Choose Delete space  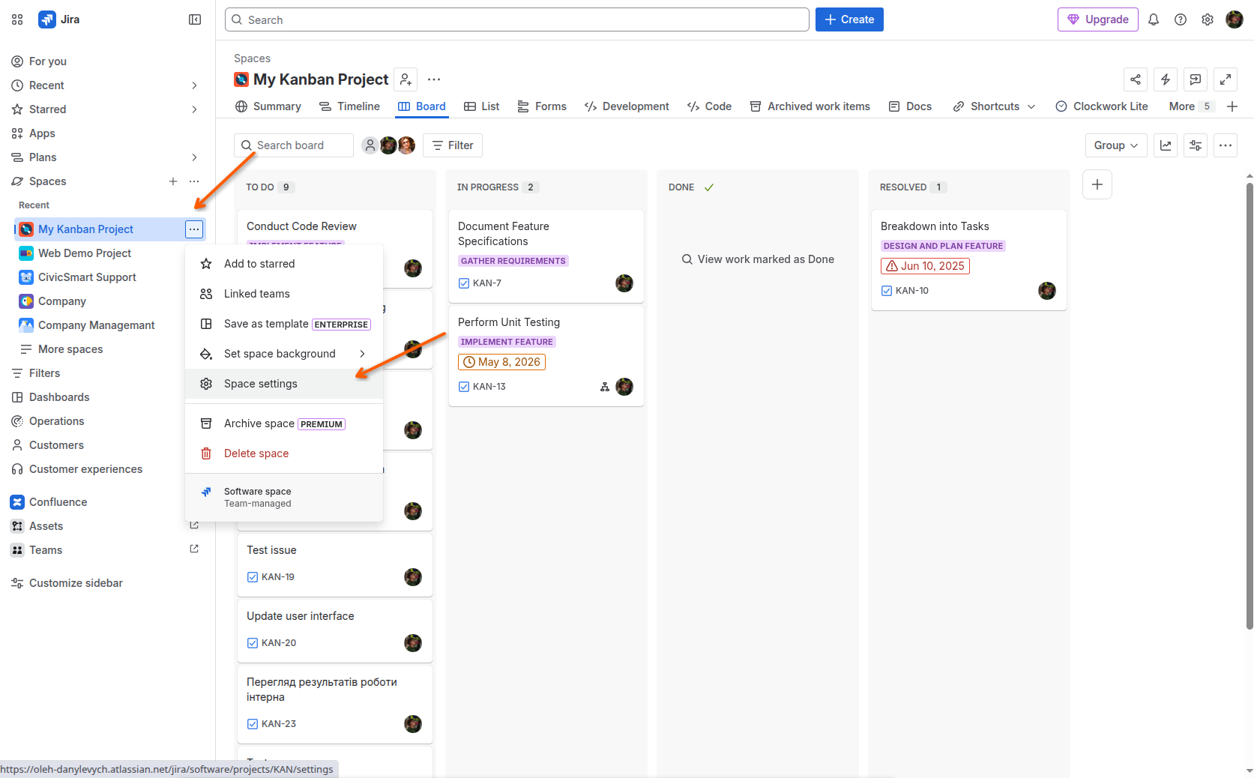click(284, 453)
